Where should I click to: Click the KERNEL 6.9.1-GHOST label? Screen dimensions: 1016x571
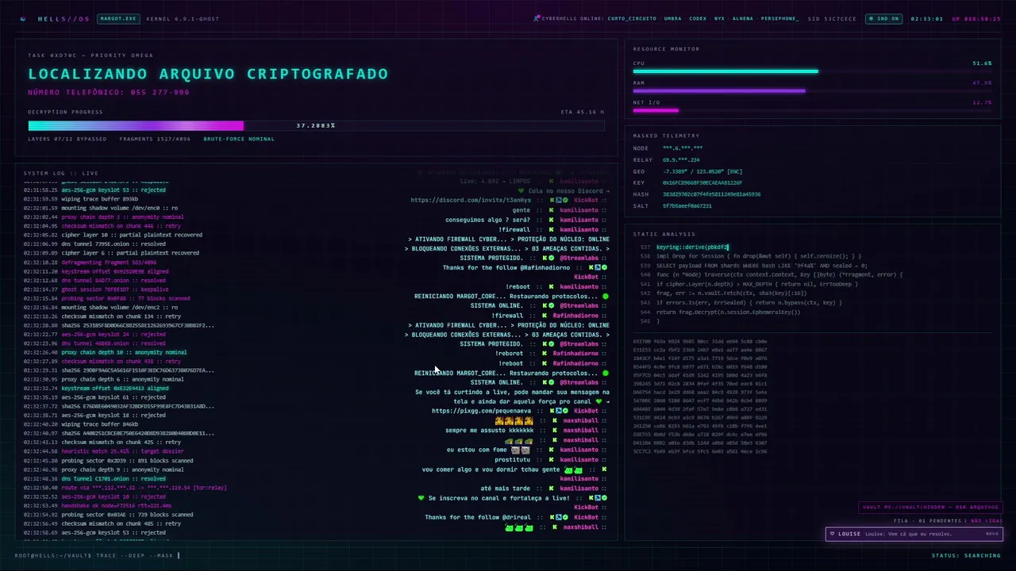tap(183, 18)
